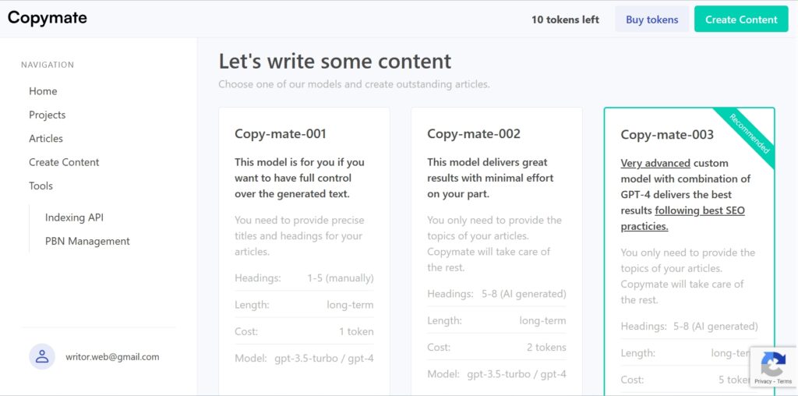Expand Tools in the sidebar
798x396 pixels.
[x=41, y=186]
